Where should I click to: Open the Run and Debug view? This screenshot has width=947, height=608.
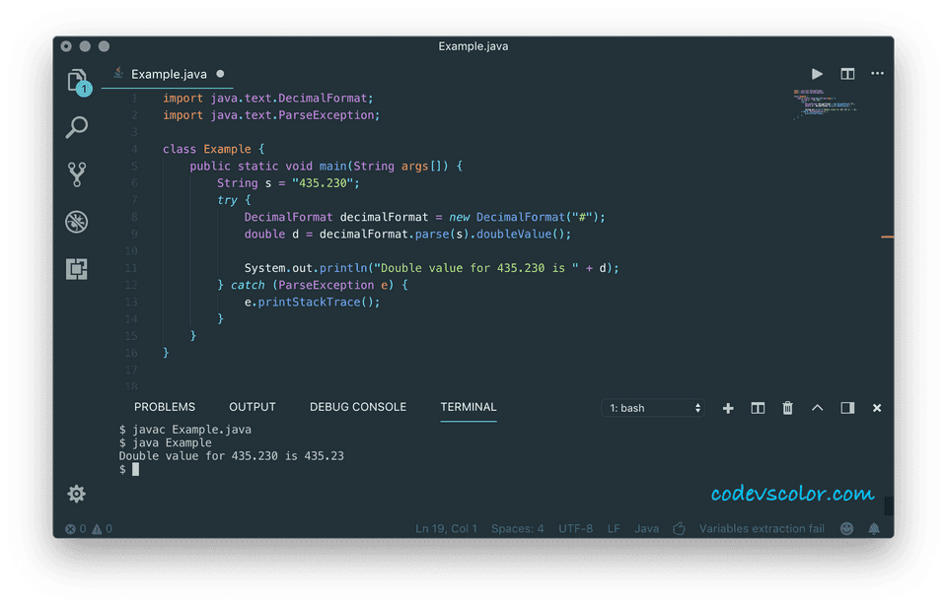coord(77,222)
